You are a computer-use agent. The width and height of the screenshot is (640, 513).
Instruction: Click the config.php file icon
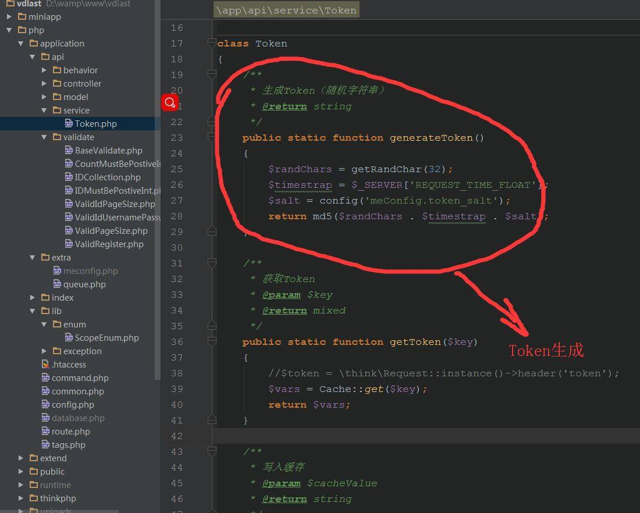tap(46, 405)
